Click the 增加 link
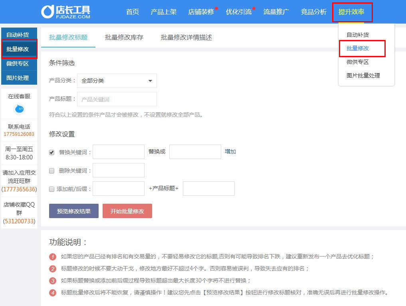This screenshot has height=306, width=406. coord(230,151)
